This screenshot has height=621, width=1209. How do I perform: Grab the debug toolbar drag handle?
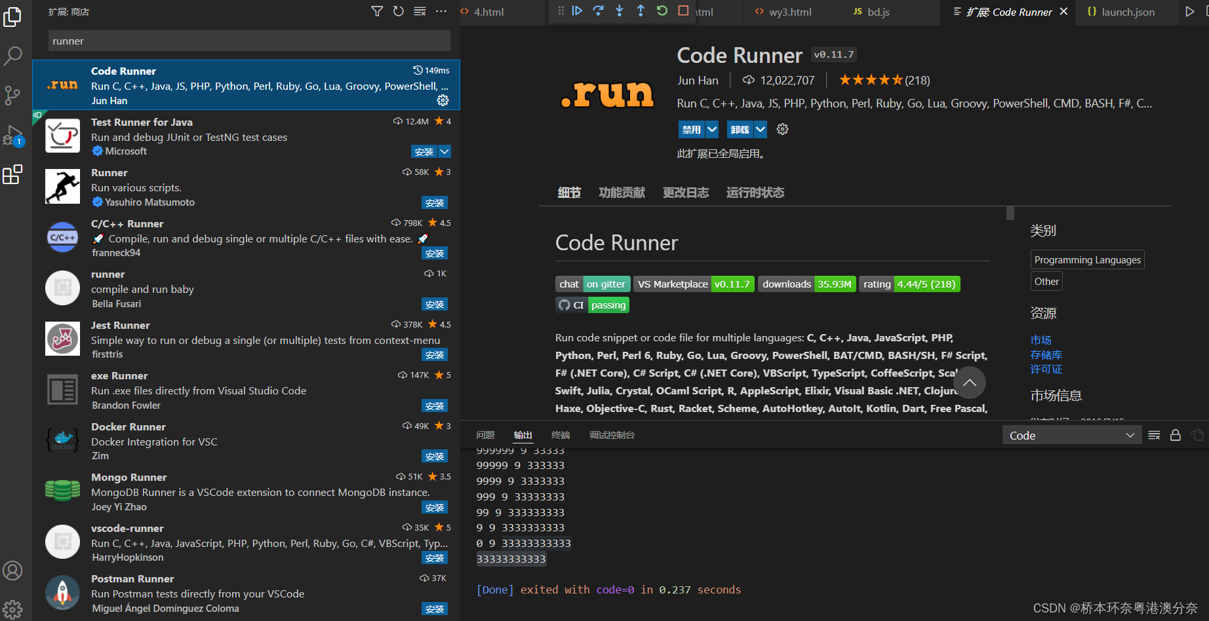point(561,10)
